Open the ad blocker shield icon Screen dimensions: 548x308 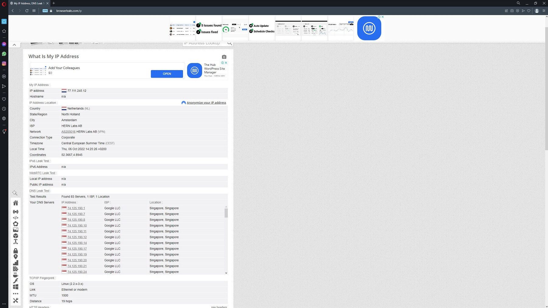(517, 11)
